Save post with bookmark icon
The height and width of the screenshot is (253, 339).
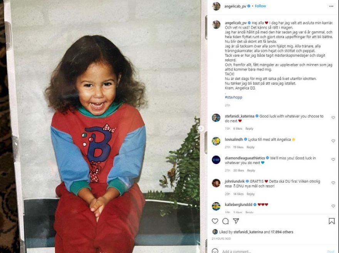click(332, 221)
